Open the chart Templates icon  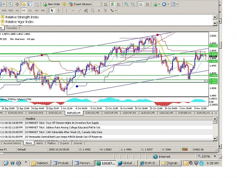point(173,4)
